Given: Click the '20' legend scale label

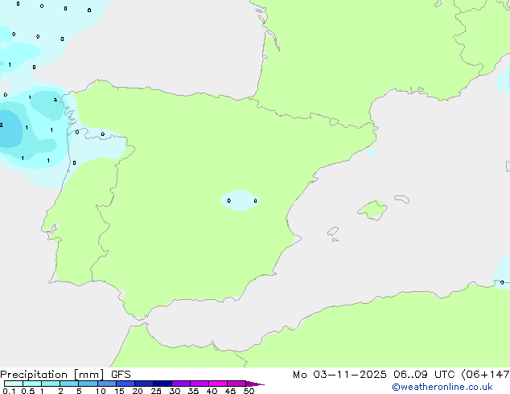Looking at the screenshot, I should pyautogui.click(x=138, y=391).
